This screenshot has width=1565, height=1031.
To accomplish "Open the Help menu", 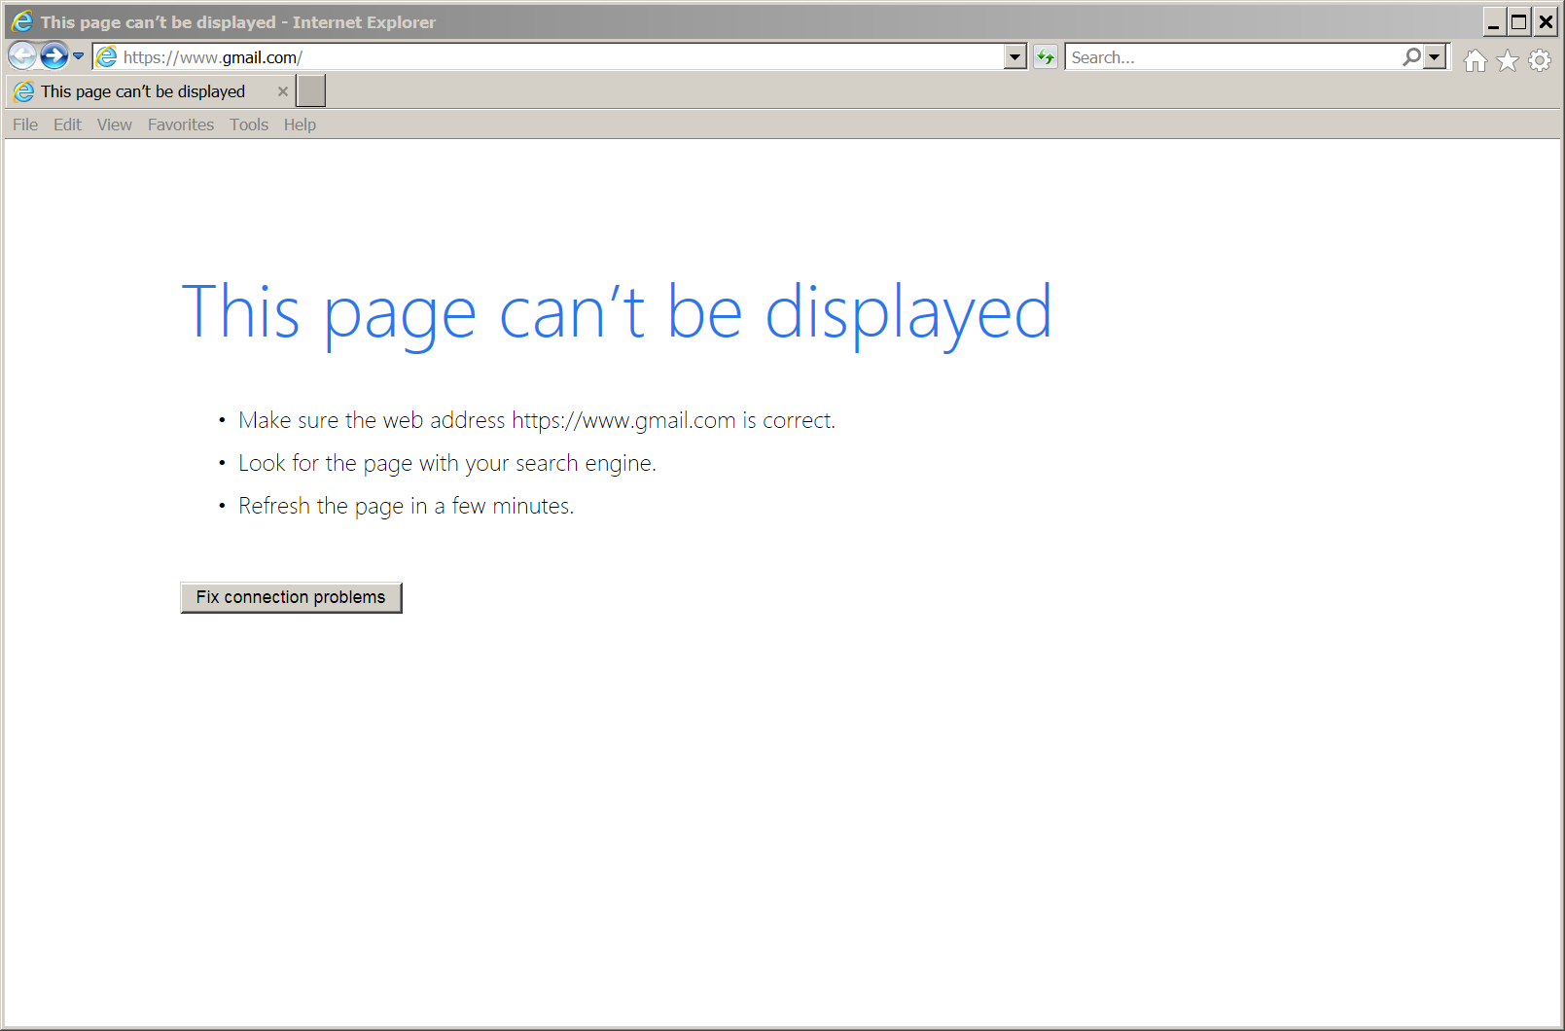I will pos(300,124).
